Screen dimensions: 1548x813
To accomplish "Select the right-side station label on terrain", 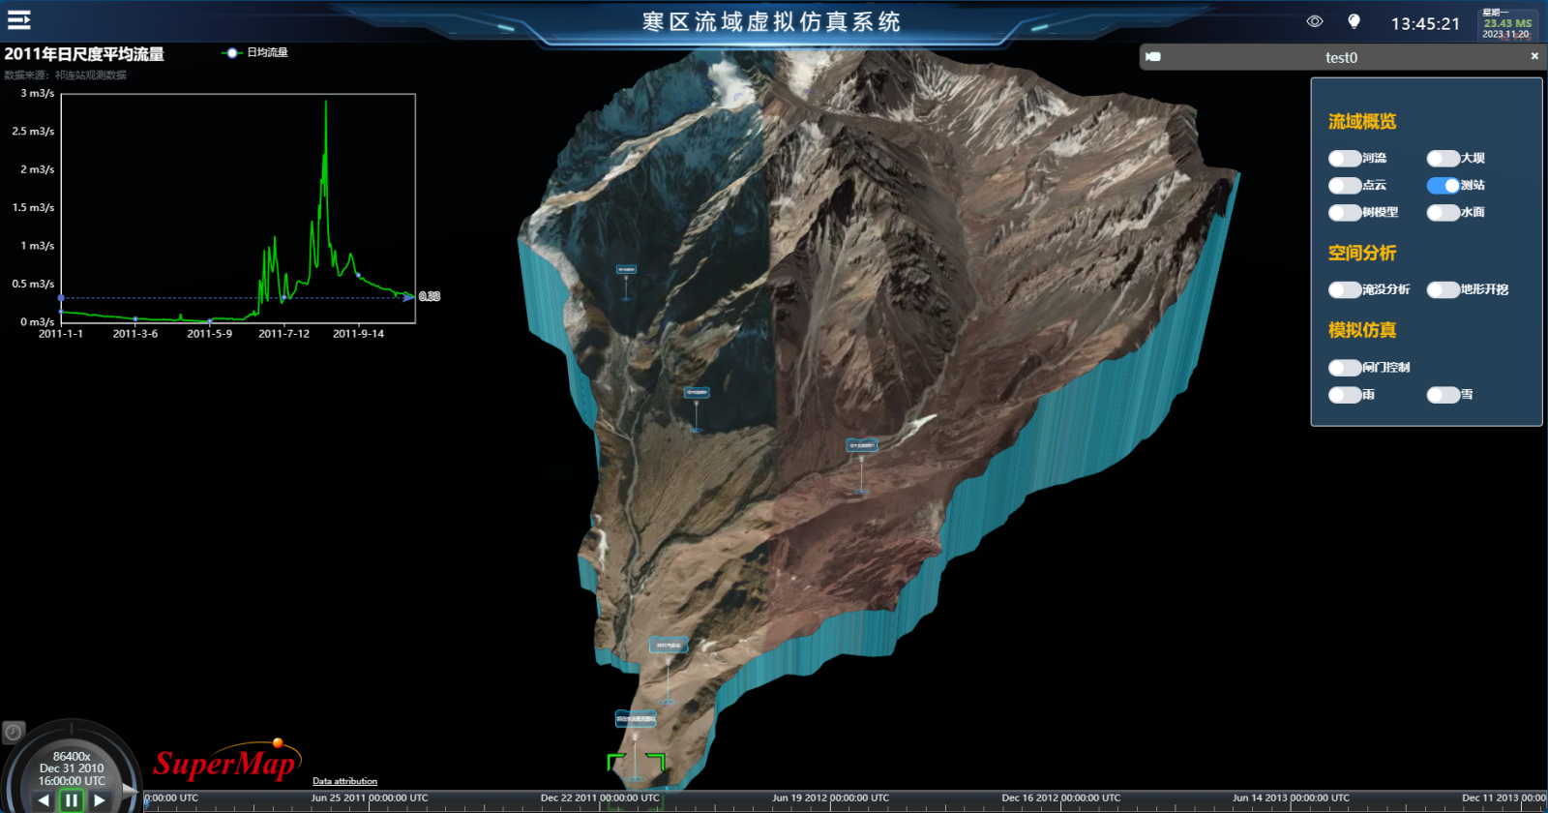I will click(861, 446).
